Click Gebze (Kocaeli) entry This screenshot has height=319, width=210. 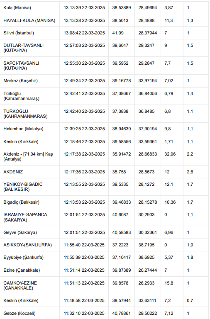coord(20,314)
